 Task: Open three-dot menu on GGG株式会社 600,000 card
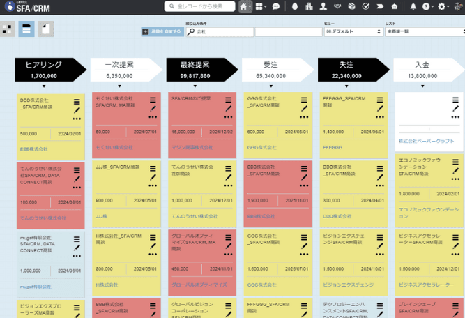tap(304, 117)
